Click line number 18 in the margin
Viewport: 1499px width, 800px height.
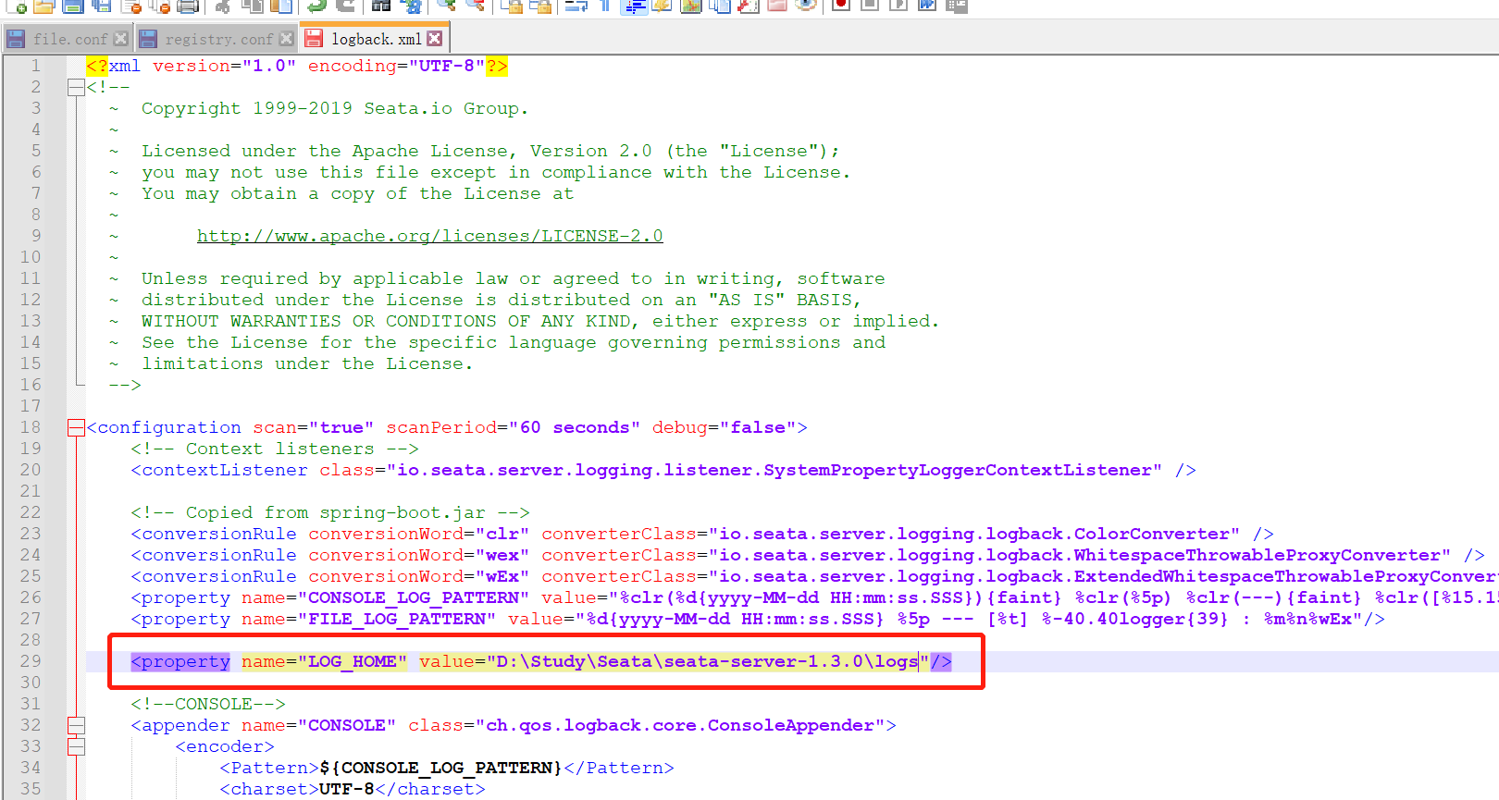pos(31,427)
